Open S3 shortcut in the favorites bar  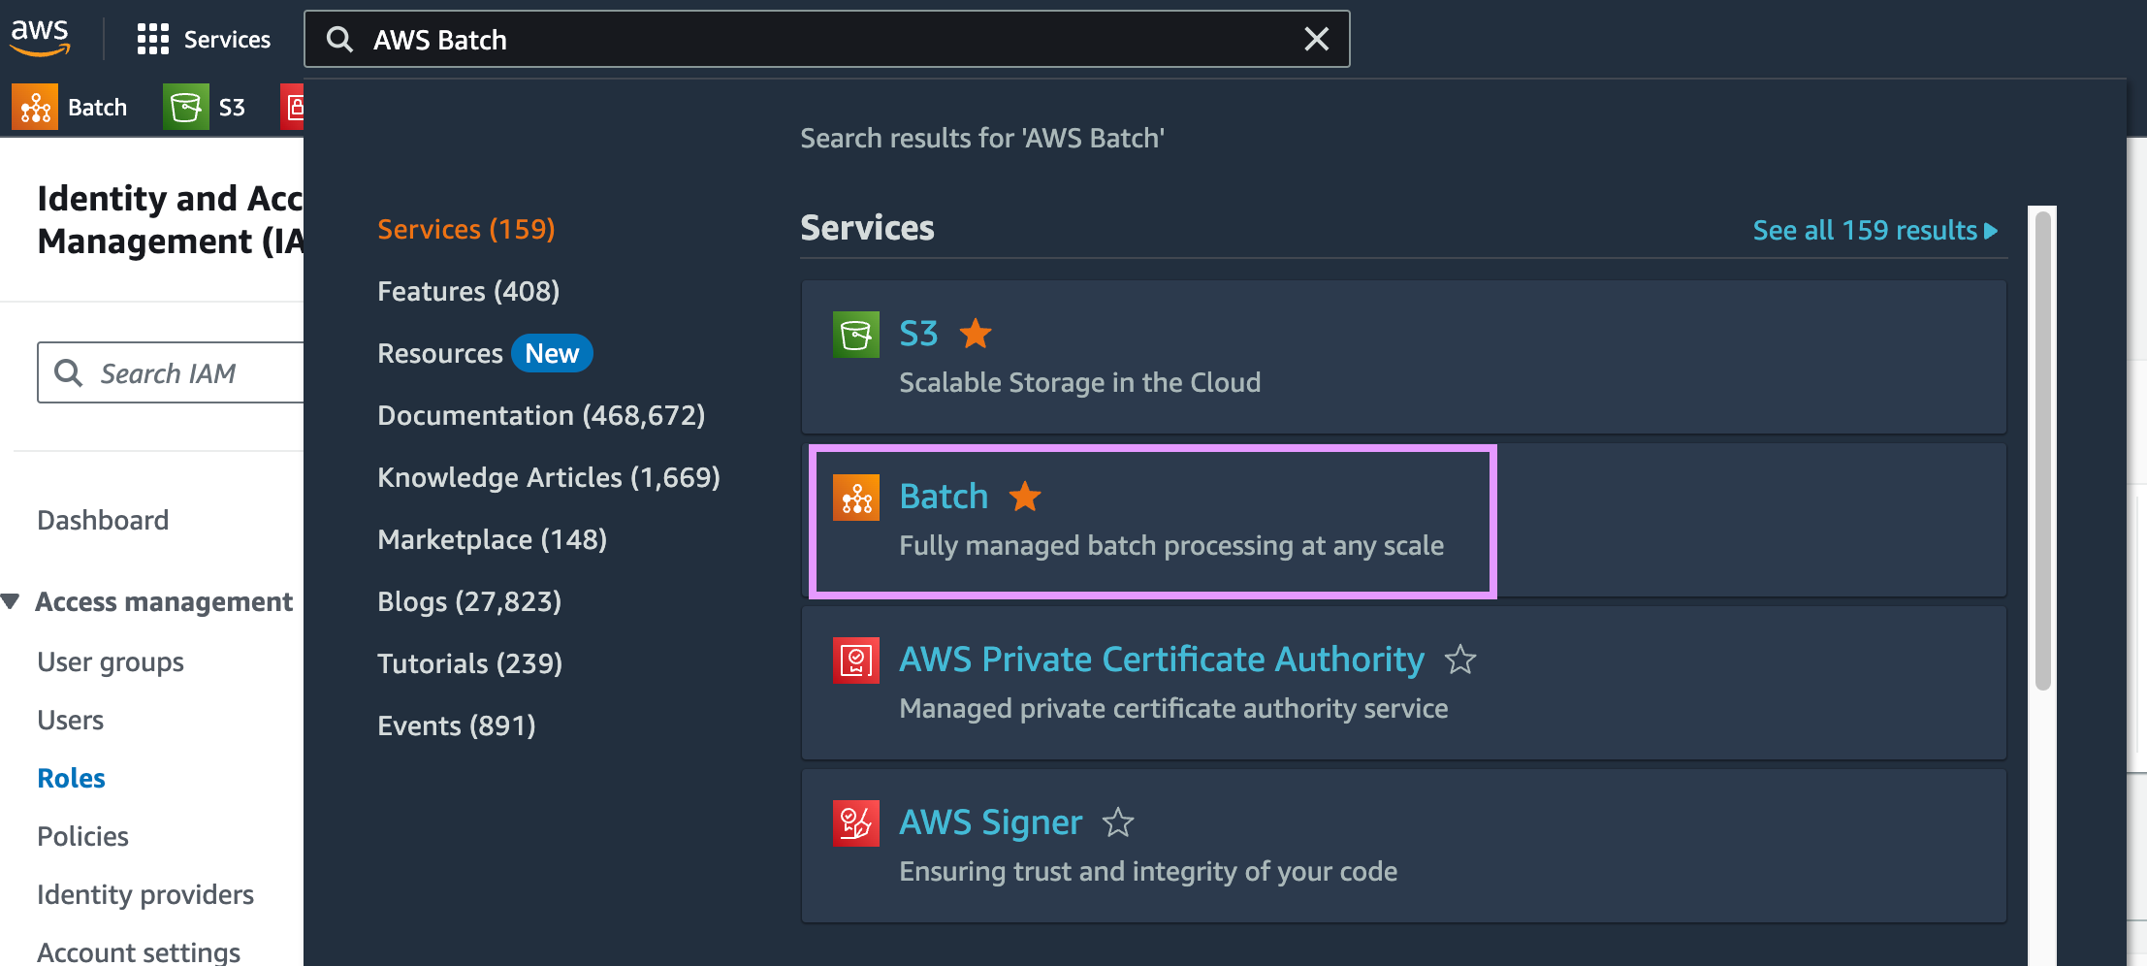coord(206,108)
